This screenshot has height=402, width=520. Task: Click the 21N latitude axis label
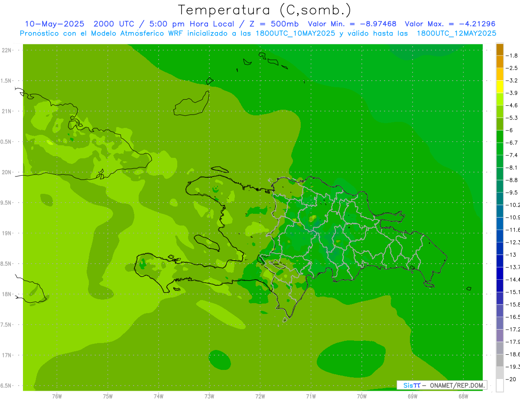[6, 111]
